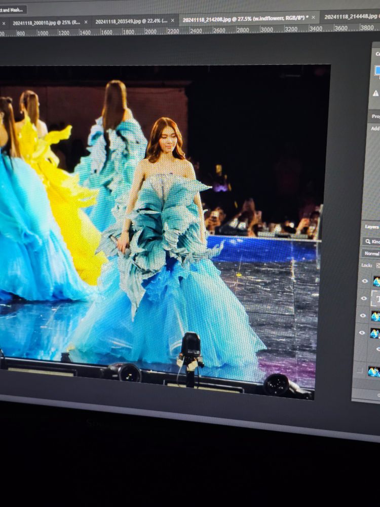Click the blue foreground color swatch
380x507 pixels.
[x=377, y=70]
